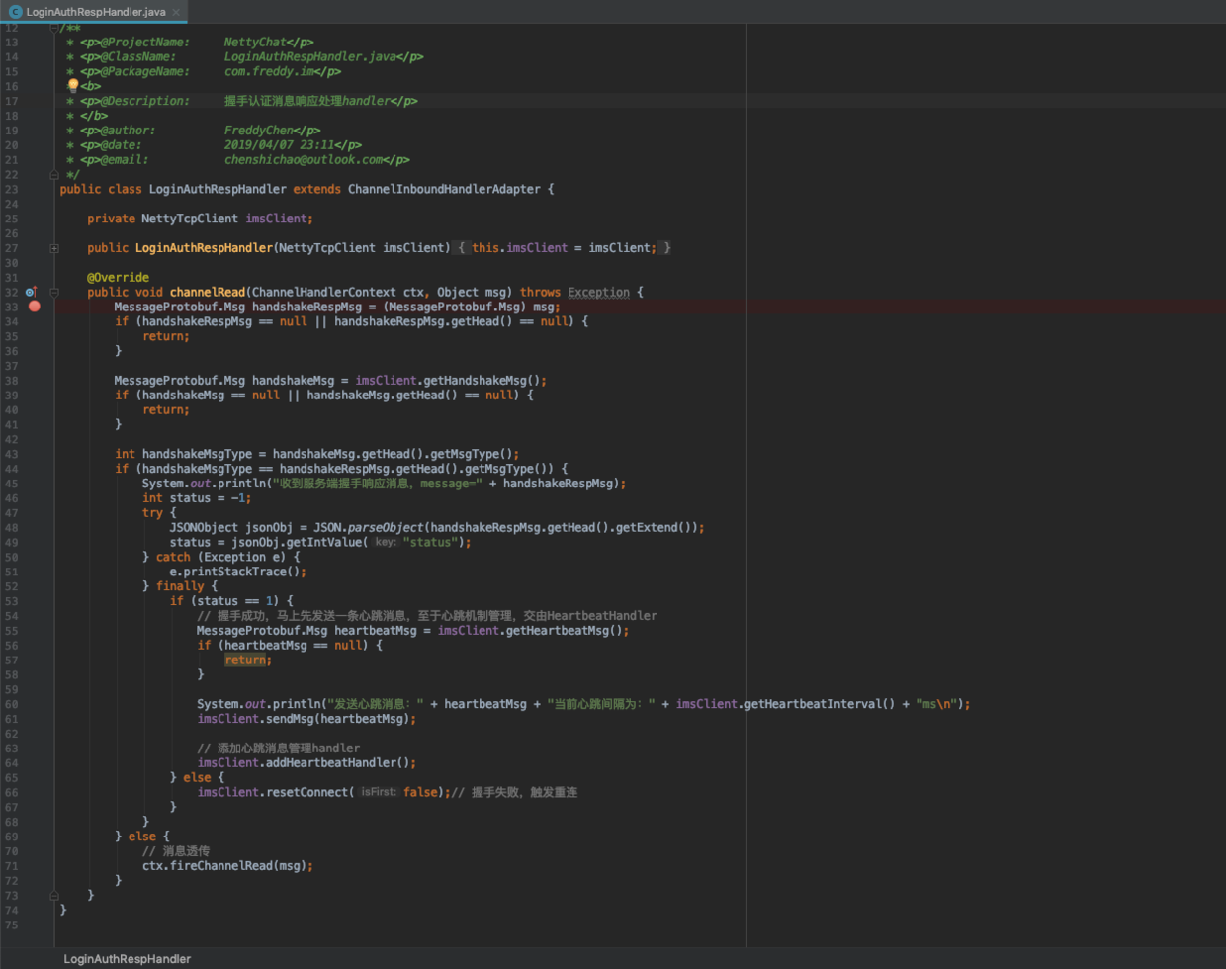Image resolution: width=1226 pixels, height=969 pixels.
Task: Set a breakpoint in the gutter at line 38
Action: pyautogui.click(x=35, y=380)
